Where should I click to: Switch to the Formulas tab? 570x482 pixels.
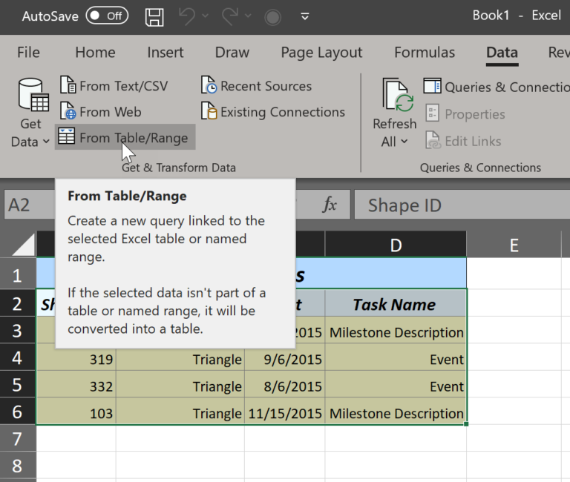pyautogui.click(x=425, y=53)
